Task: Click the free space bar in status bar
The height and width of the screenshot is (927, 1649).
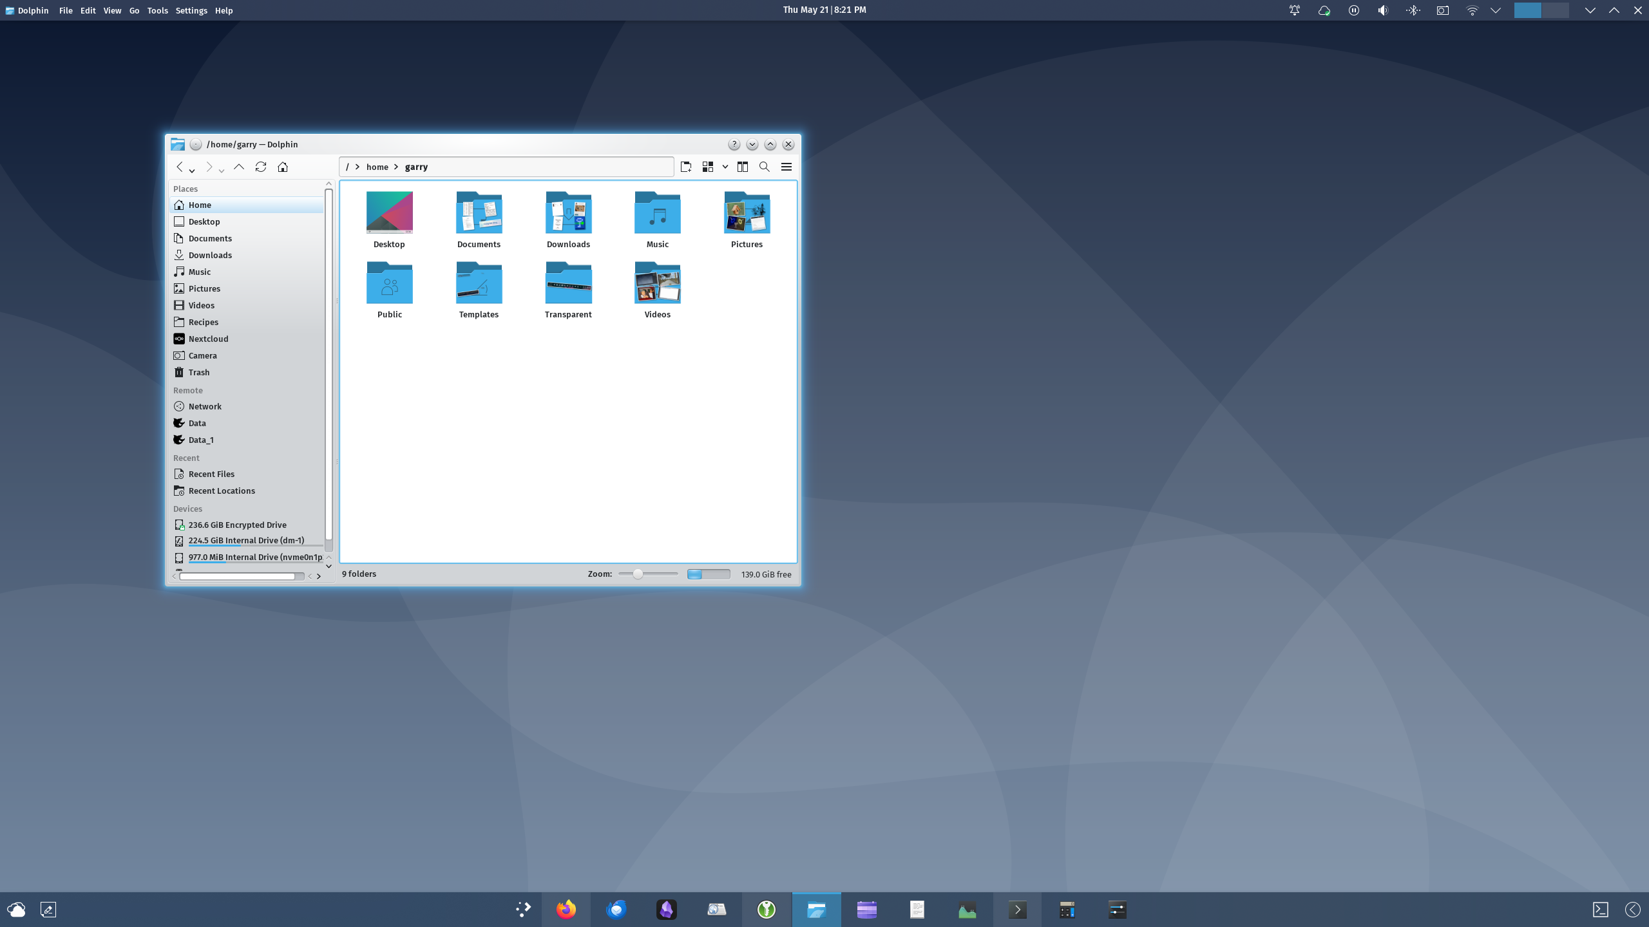Action: (x=709, y=574)
